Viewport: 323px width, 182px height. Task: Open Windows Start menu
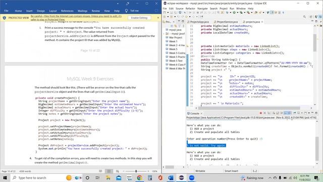[x=5, y=177]
